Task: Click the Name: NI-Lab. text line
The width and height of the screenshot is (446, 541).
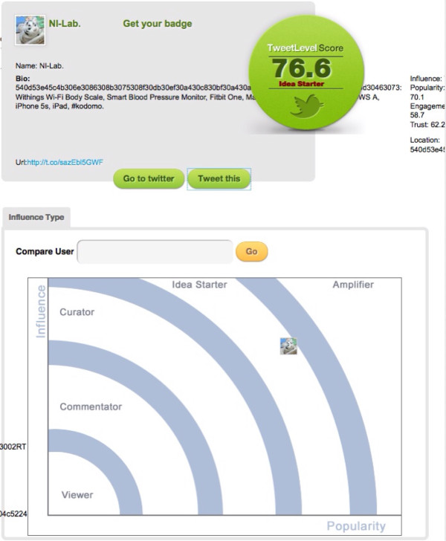Action: [x=39, y=65]
